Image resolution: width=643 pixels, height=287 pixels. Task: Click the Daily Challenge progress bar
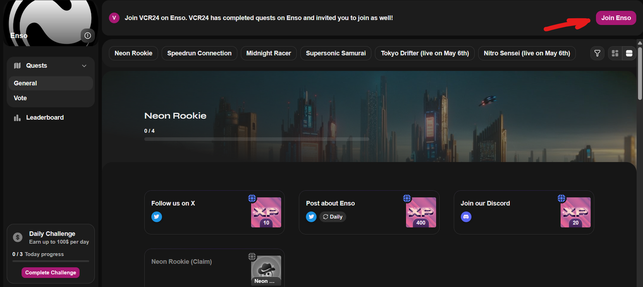click(51, 261)
